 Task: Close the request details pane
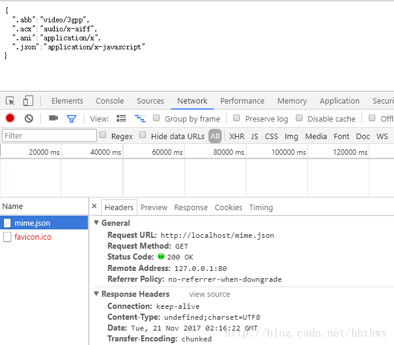(95, 206)
